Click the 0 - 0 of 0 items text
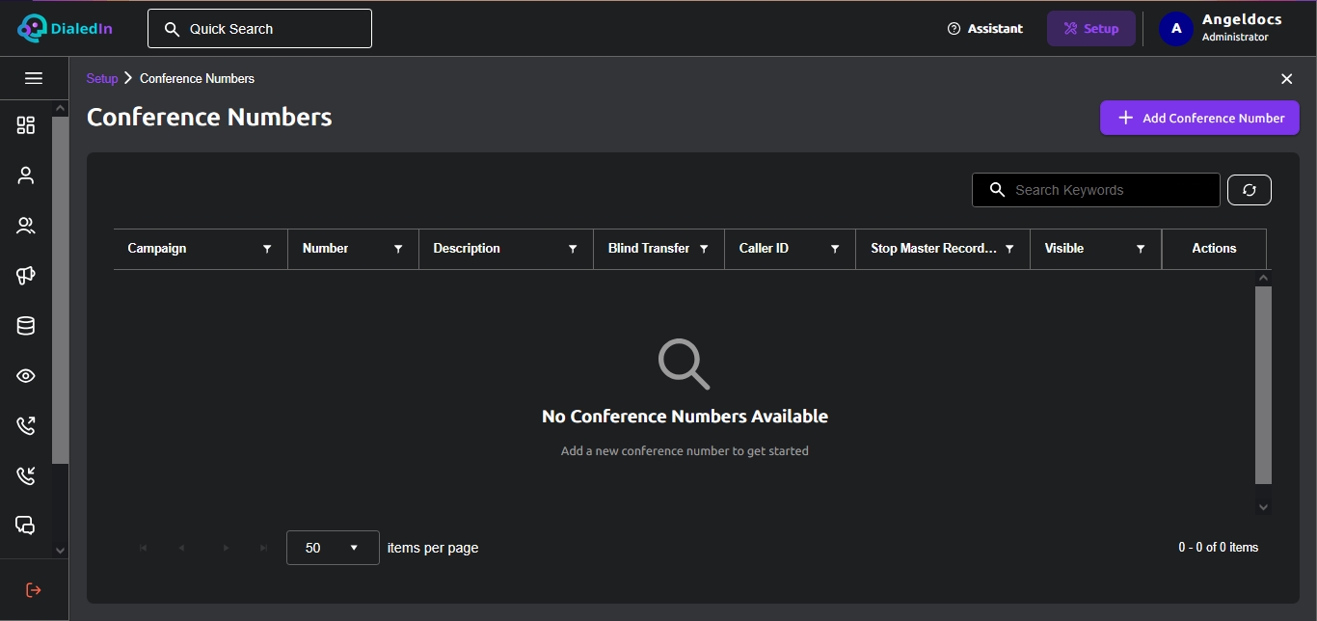The image size is (1317, 621). pos(1218,548)
